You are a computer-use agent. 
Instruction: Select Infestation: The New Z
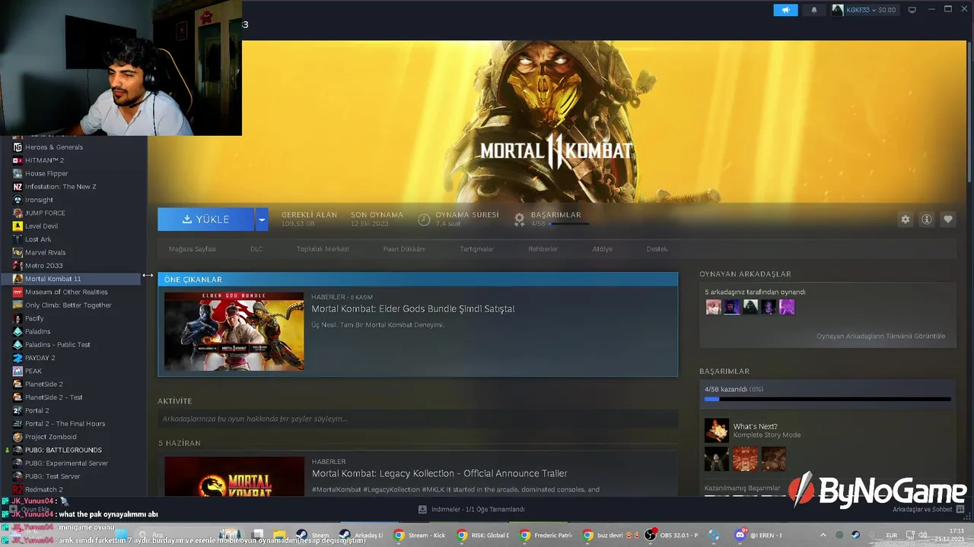[60, 187]
